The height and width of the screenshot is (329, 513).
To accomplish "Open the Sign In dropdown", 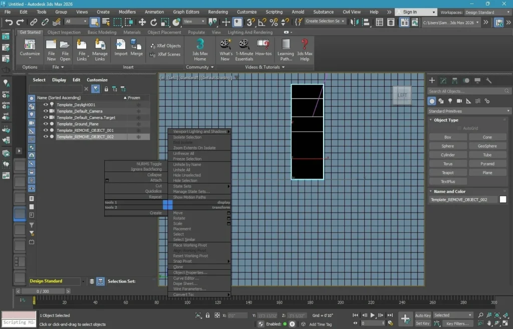I will click(416, 12).
